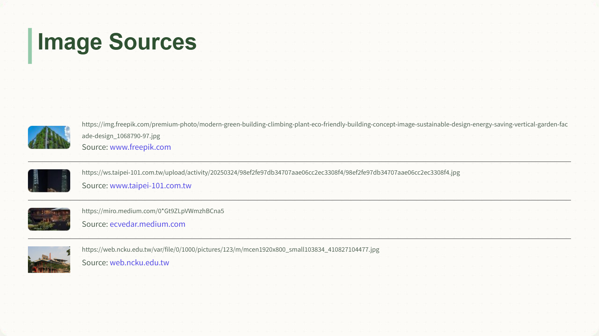
Task: Click the "Source:" label before ecvedar.medium.com
Action: click(x=95, y=224)
